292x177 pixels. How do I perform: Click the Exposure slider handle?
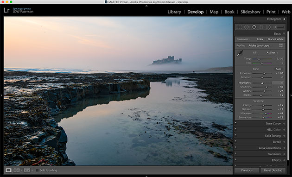(264, 74)
